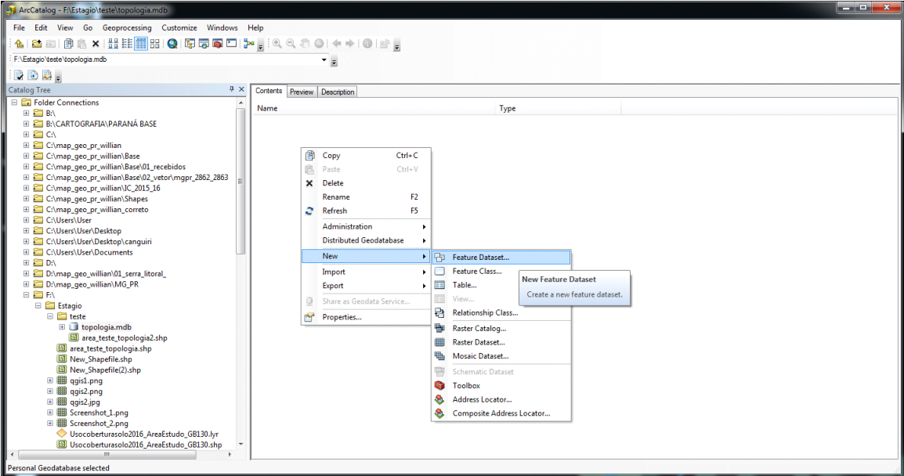Collapse the Estagio folder node
The image size is (904, 476).
coord(38,306)
